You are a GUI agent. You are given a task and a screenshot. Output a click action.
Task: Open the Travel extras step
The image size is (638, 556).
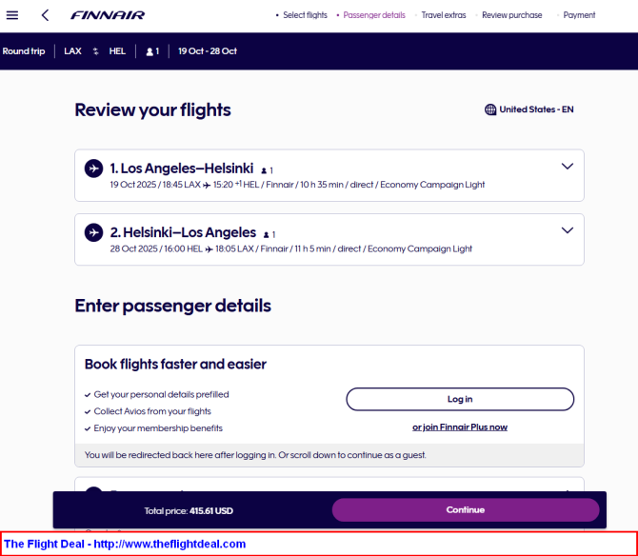[444, 15]
